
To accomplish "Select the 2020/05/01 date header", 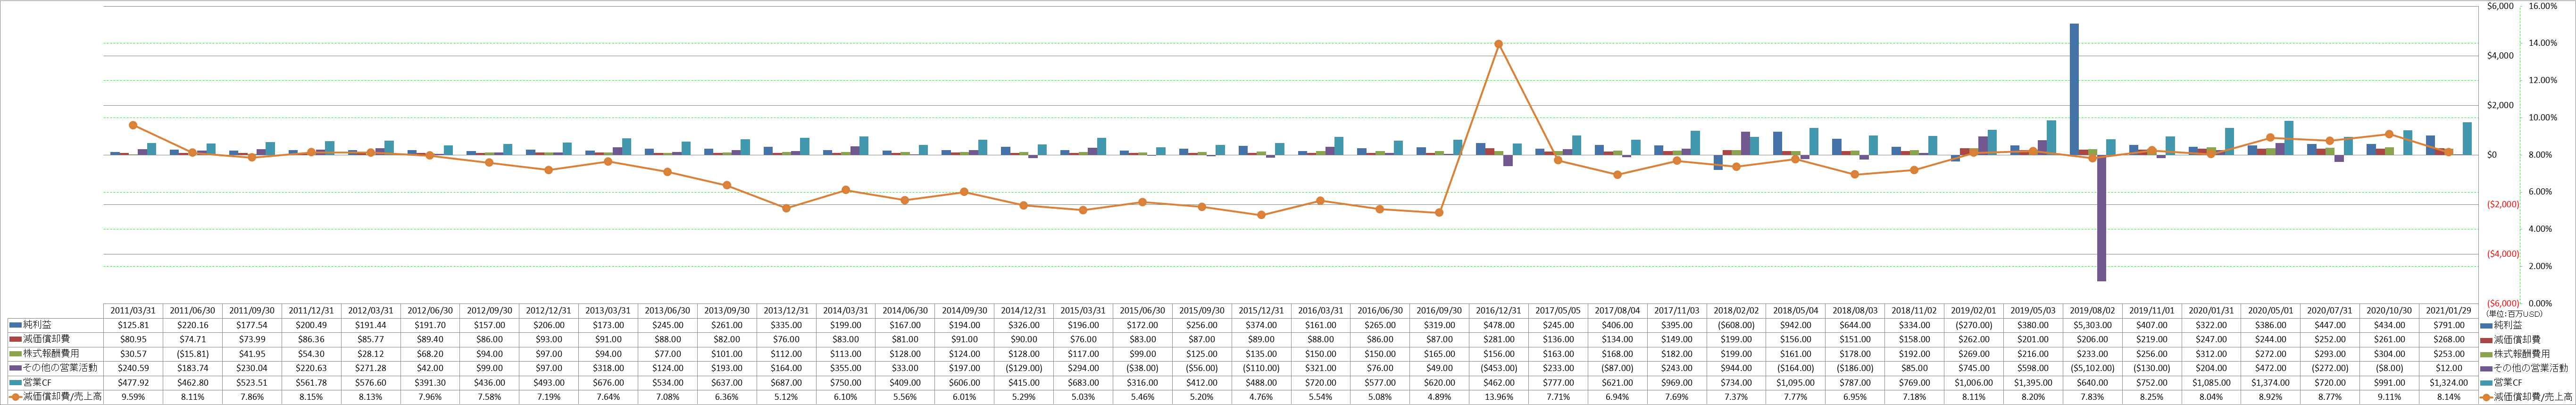I will [x=2270, y=311].
